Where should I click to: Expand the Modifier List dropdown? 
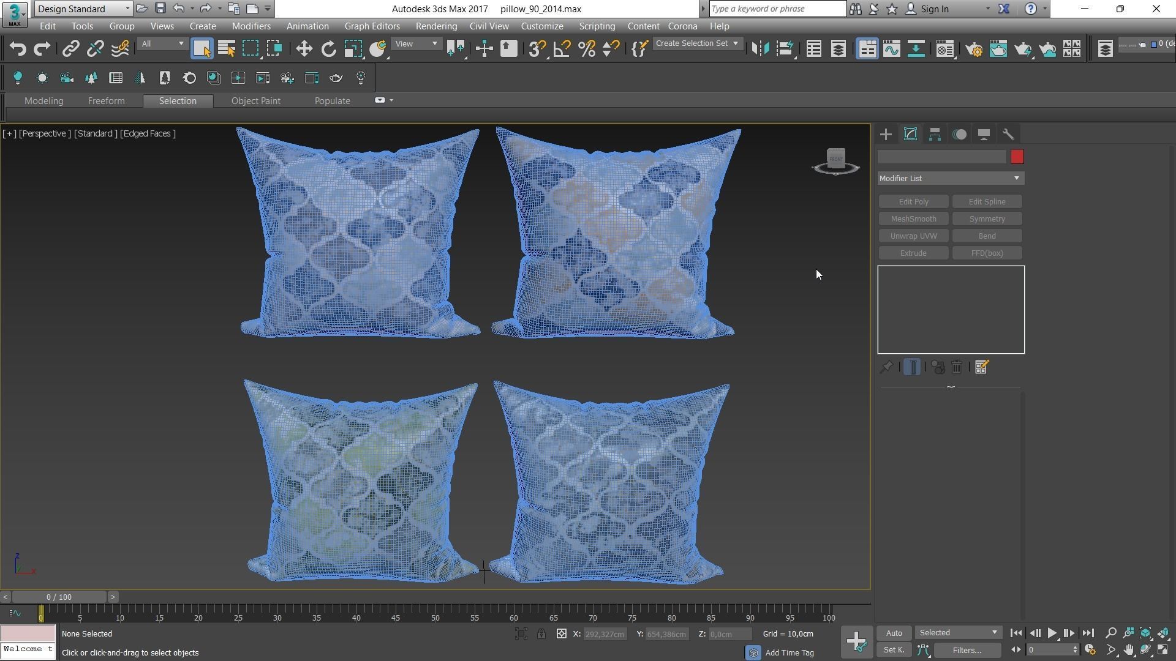[951, 179]
